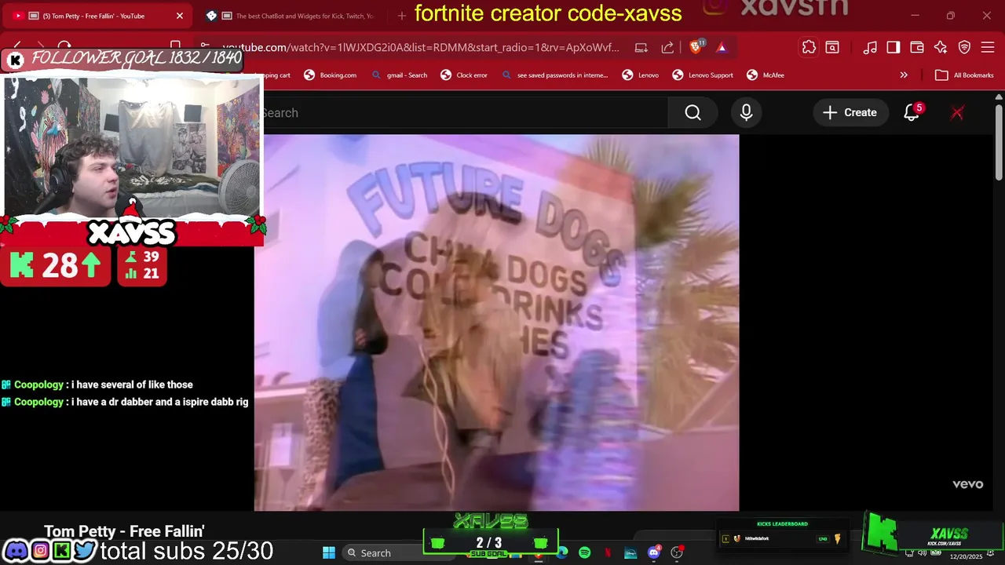
Task: Expand hidden bookmarks chevron
Action: point(904,75)
